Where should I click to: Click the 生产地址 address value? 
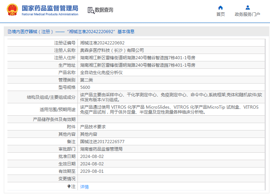click(138, 65)
